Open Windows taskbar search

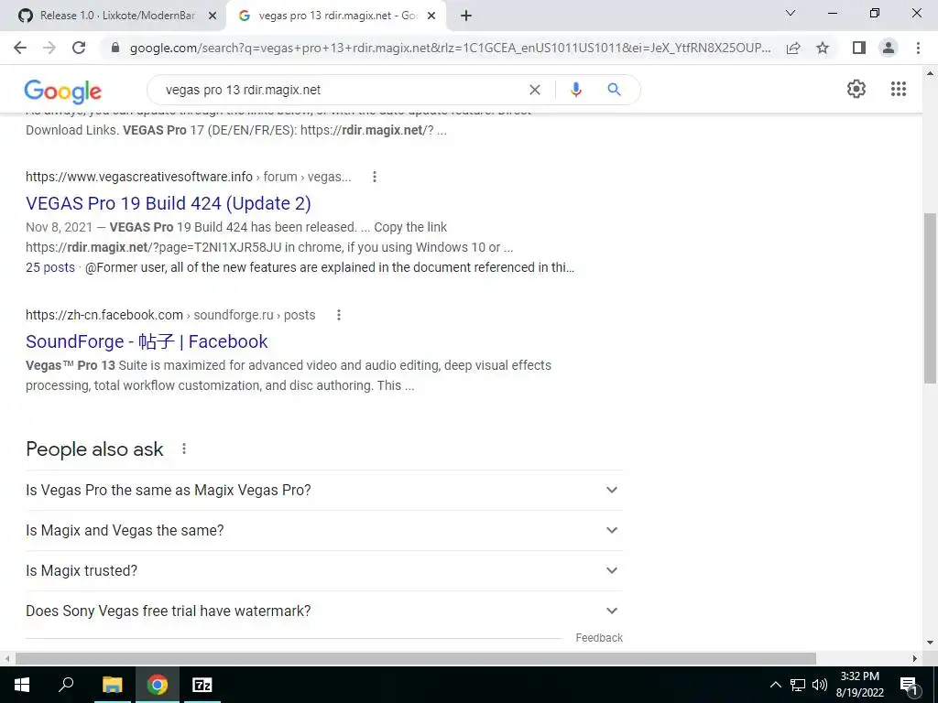(x=66, y=685)
